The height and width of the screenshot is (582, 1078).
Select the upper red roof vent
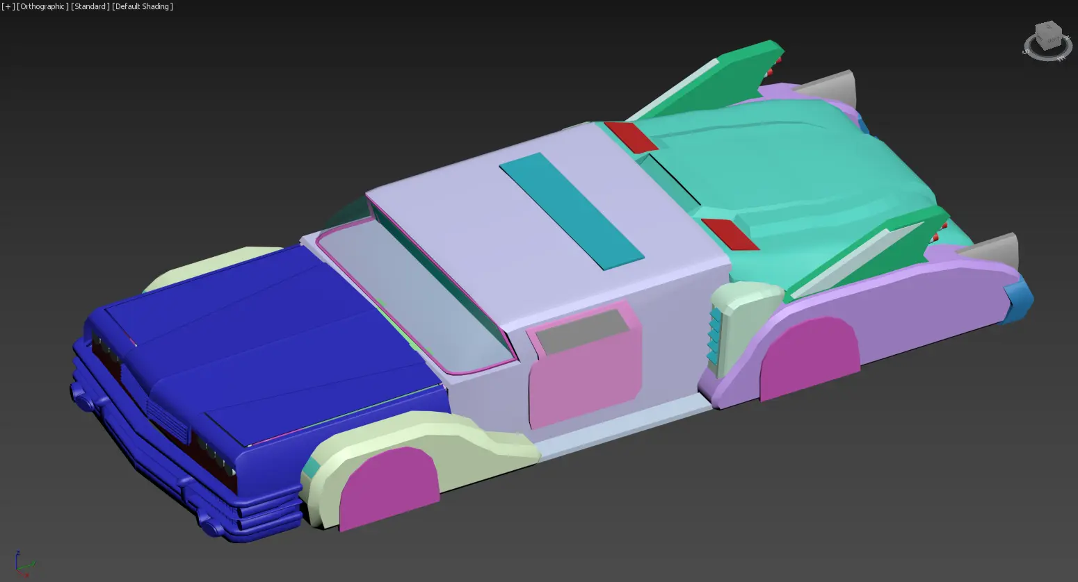[x=631, y=136]
